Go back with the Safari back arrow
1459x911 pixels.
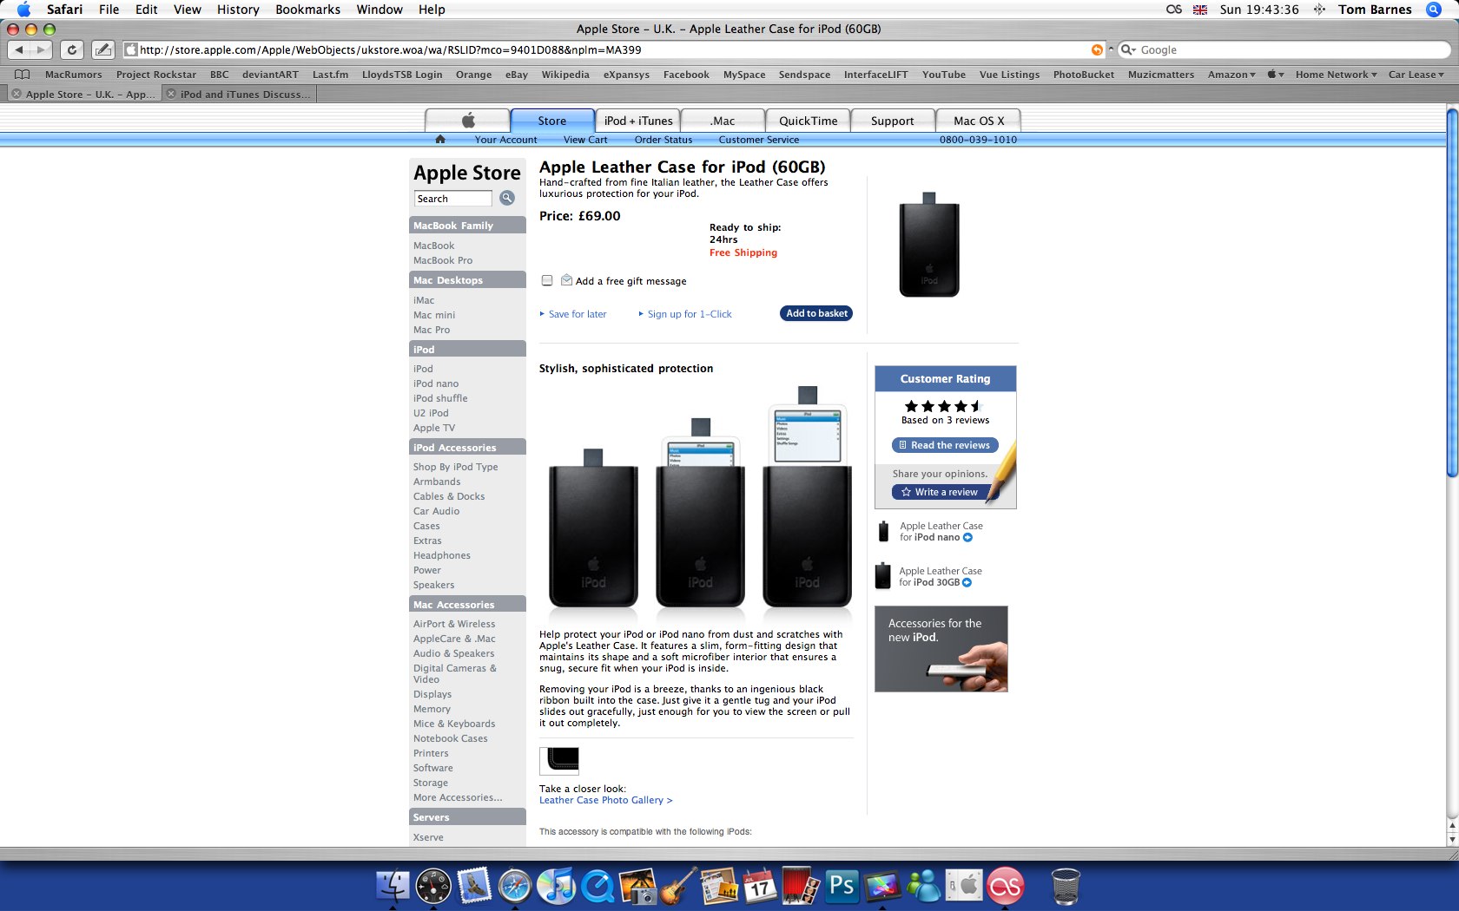[x=19, y=49]
